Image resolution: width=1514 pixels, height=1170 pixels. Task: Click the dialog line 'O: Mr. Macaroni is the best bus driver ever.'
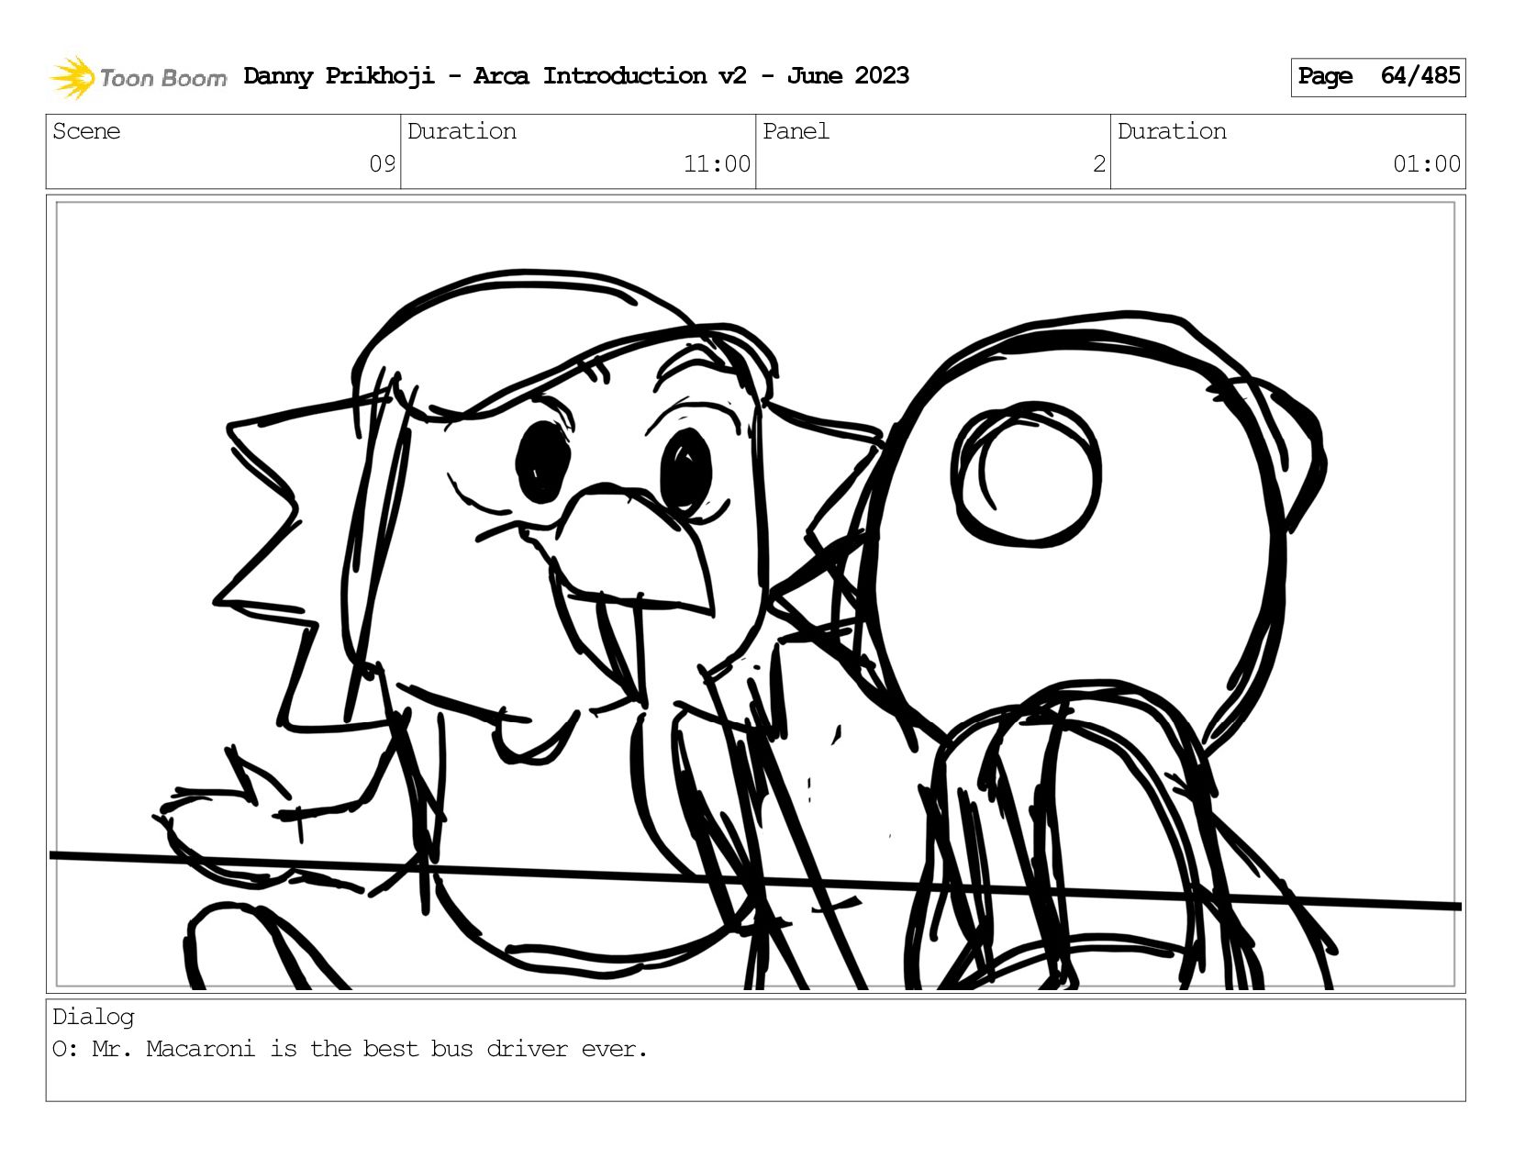[350, 1049]
